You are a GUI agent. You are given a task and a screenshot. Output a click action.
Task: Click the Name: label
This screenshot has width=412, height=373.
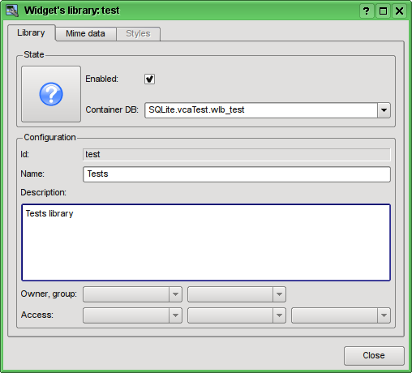(x=32, y=174)
